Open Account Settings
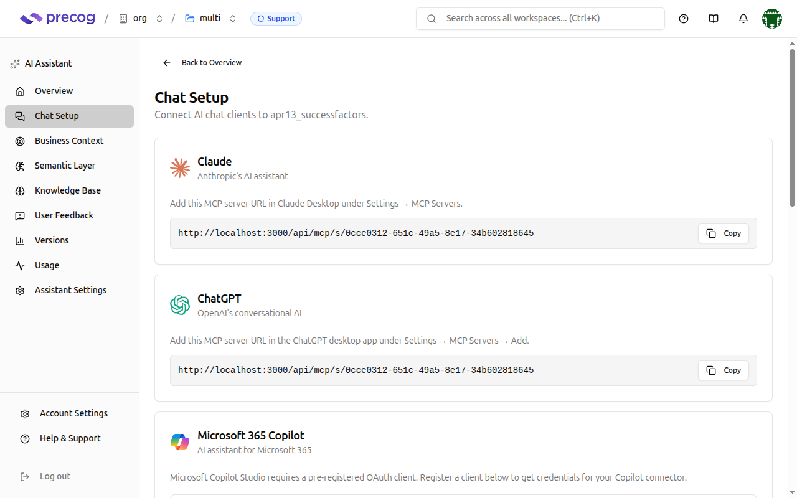This screenshot has width=797, height=498. pyautogui.click(x=69, y=413)
